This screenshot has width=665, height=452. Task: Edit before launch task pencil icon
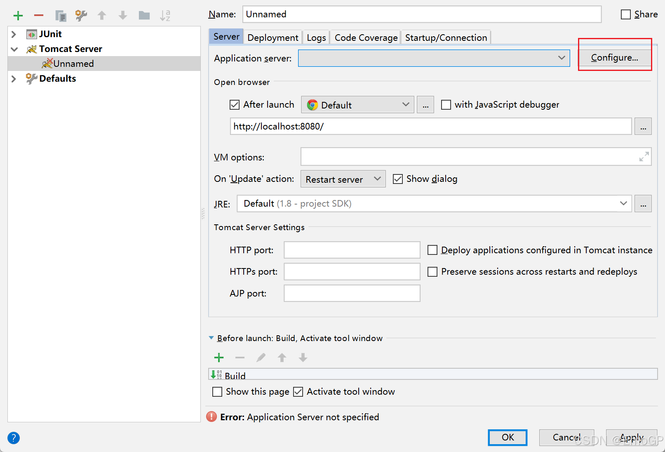click(x=261, y=358)
